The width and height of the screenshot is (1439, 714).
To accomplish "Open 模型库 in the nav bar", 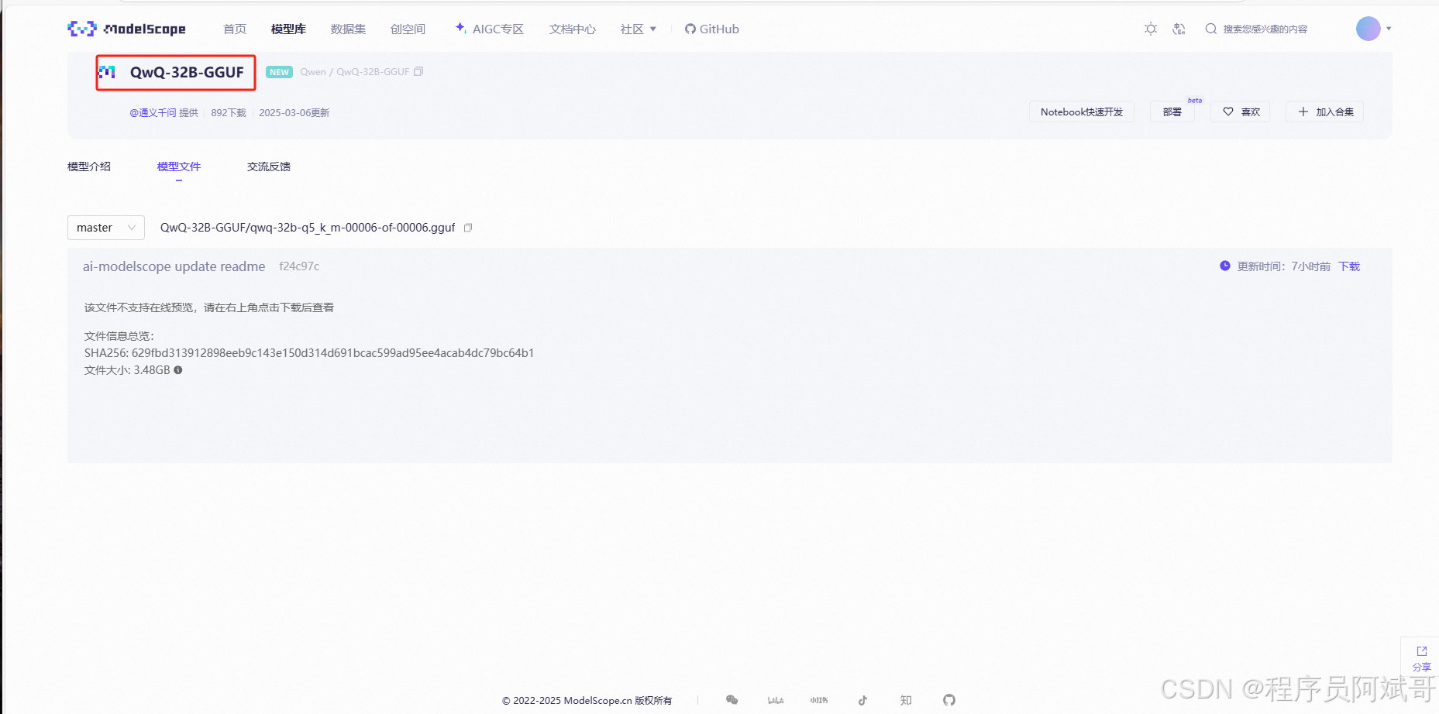I will tap(288, 29).
